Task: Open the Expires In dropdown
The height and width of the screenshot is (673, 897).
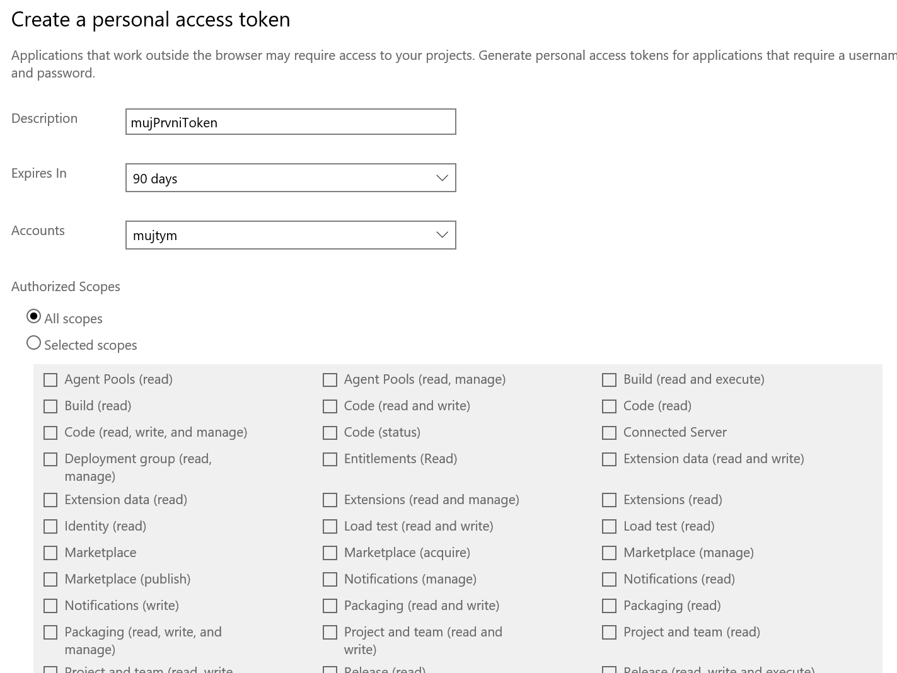Action: click(x=291, y=178)
